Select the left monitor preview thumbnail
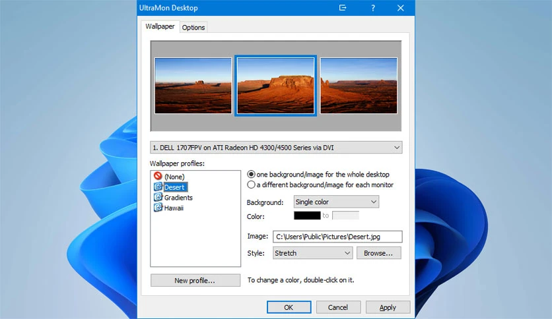This screenshot has width=552, height=319. point(193,86)
